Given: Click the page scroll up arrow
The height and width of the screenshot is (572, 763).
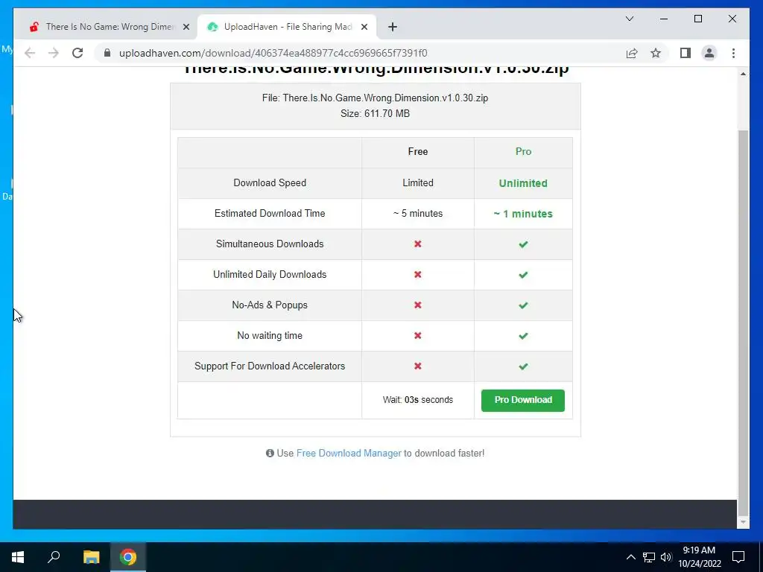Looking at the screenshot, I should click(x=743, y=74).
